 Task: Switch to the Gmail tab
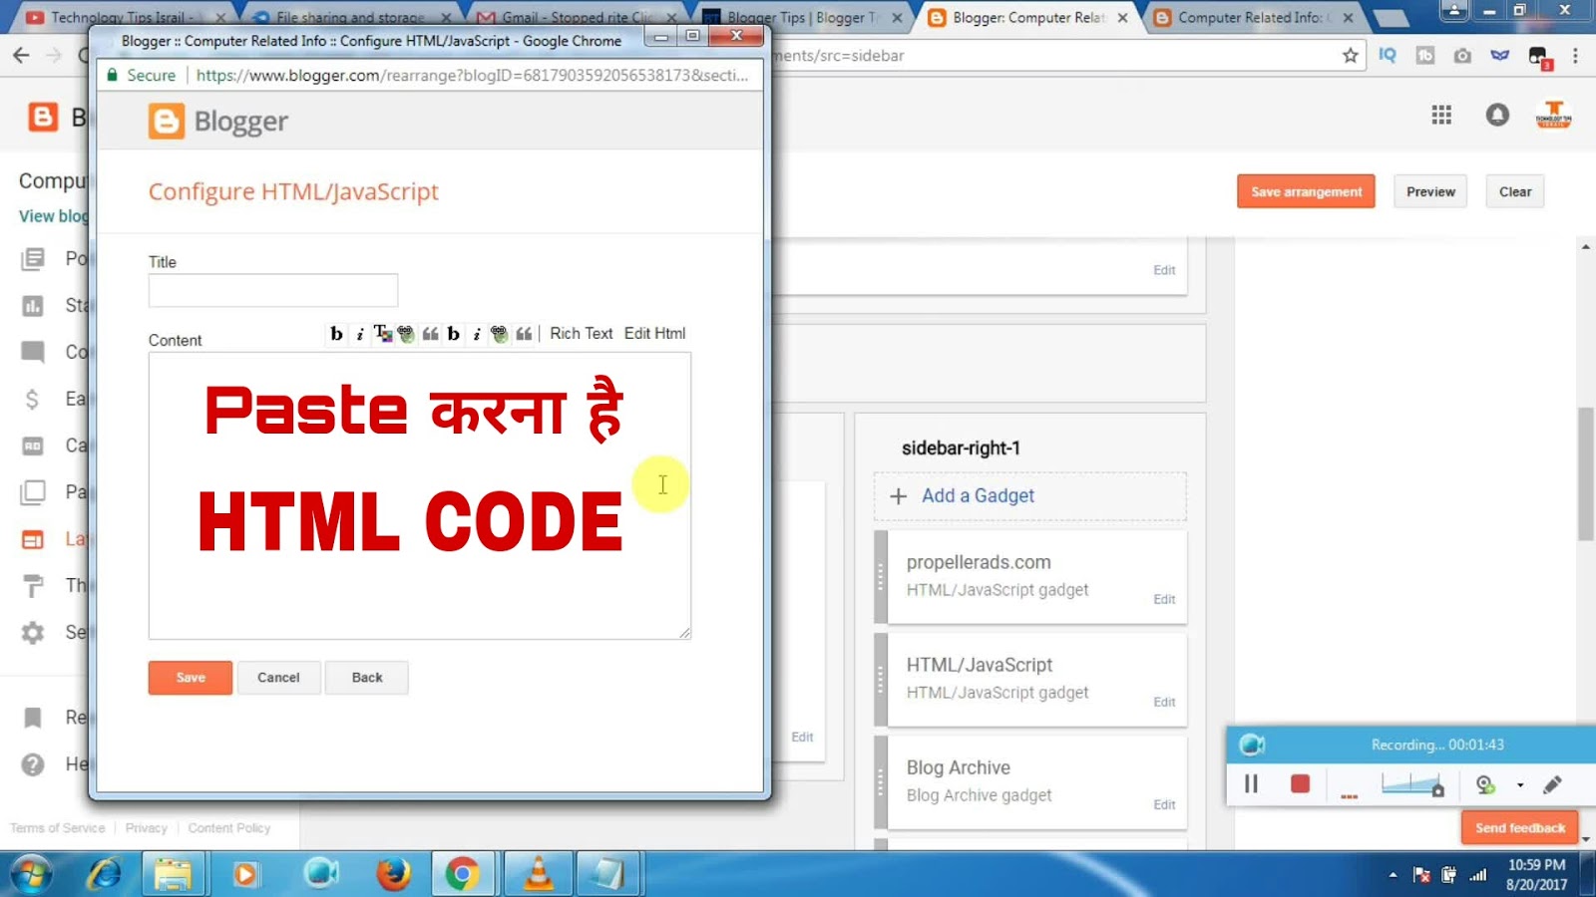(577, 17)
